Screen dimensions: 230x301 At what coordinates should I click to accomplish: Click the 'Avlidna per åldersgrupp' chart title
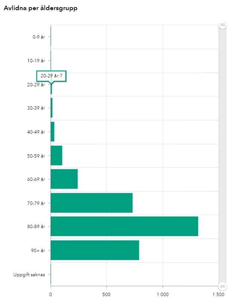(40, 8)
